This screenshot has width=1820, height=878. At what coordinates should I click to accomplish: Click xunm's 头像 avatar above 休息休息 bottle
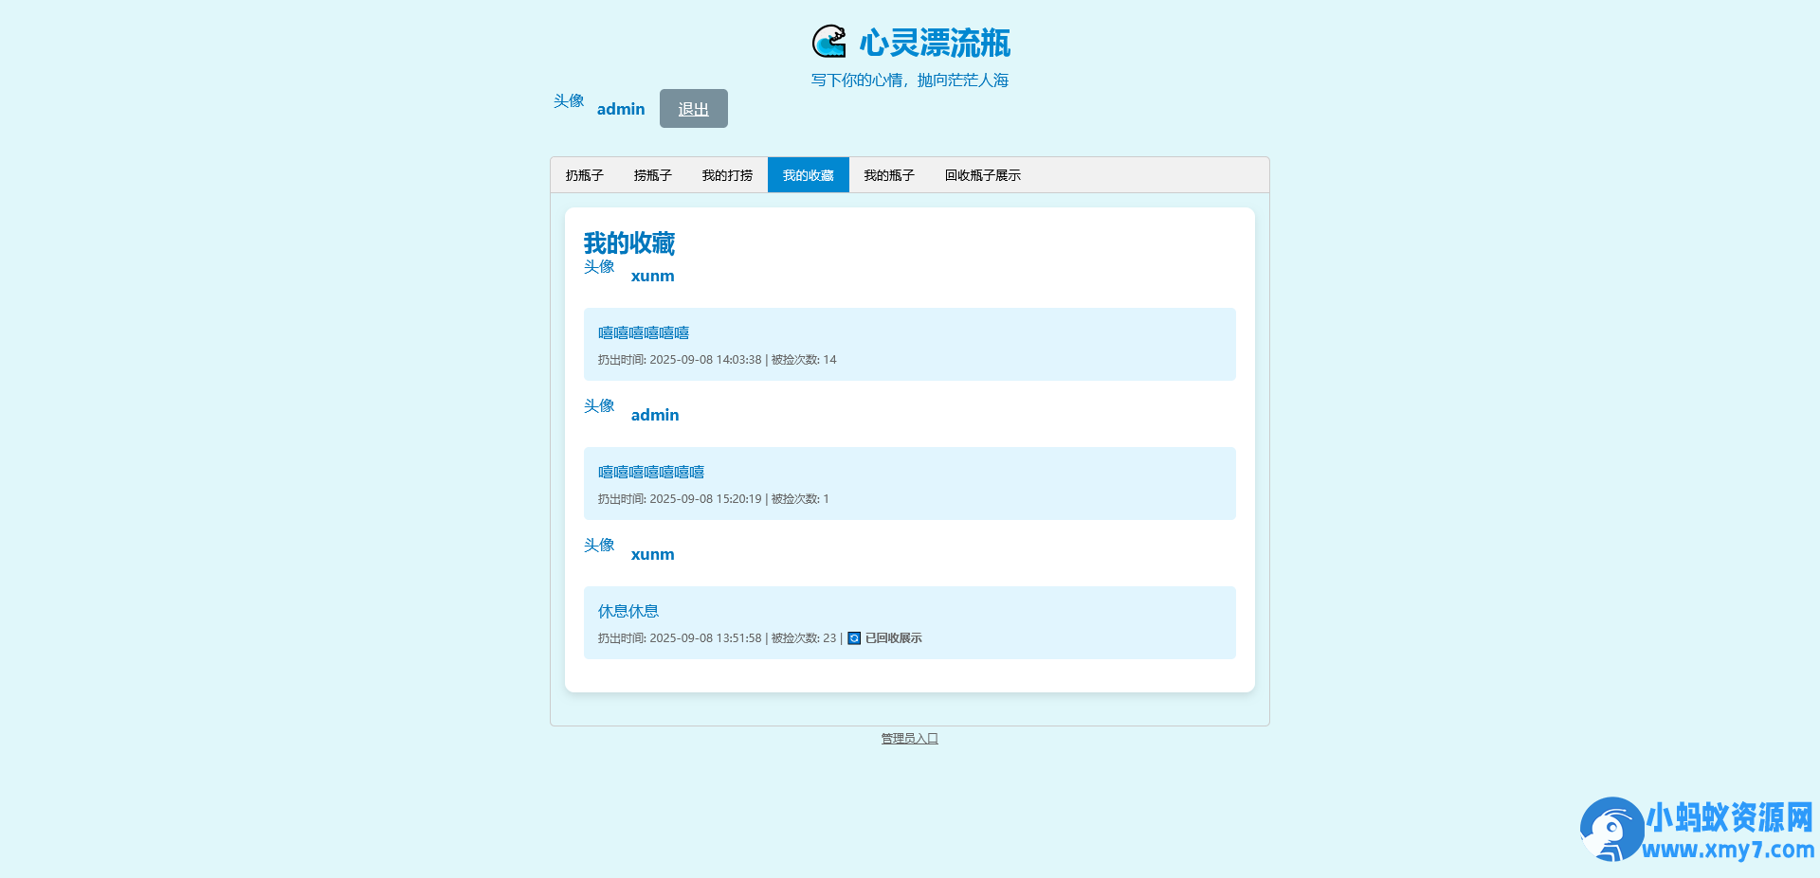[598, 545]
